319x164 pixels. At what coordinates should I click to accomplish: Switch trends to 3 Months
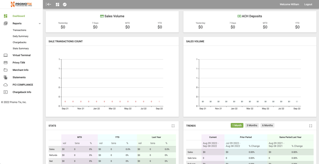tap(252, 126)
